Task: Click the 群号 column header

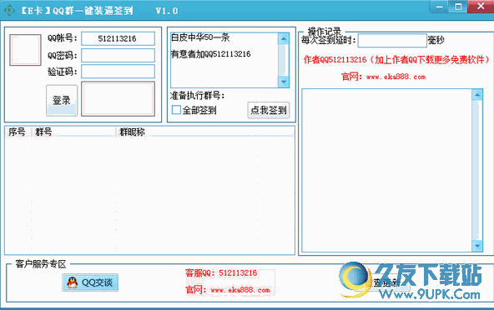Action: (x=73, y=132)
